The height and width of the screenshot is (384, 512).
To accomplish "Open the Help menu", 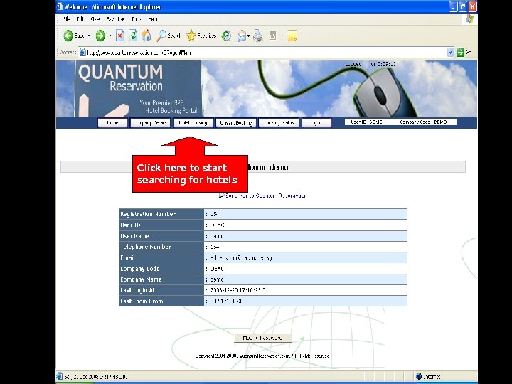I will 153,19.
